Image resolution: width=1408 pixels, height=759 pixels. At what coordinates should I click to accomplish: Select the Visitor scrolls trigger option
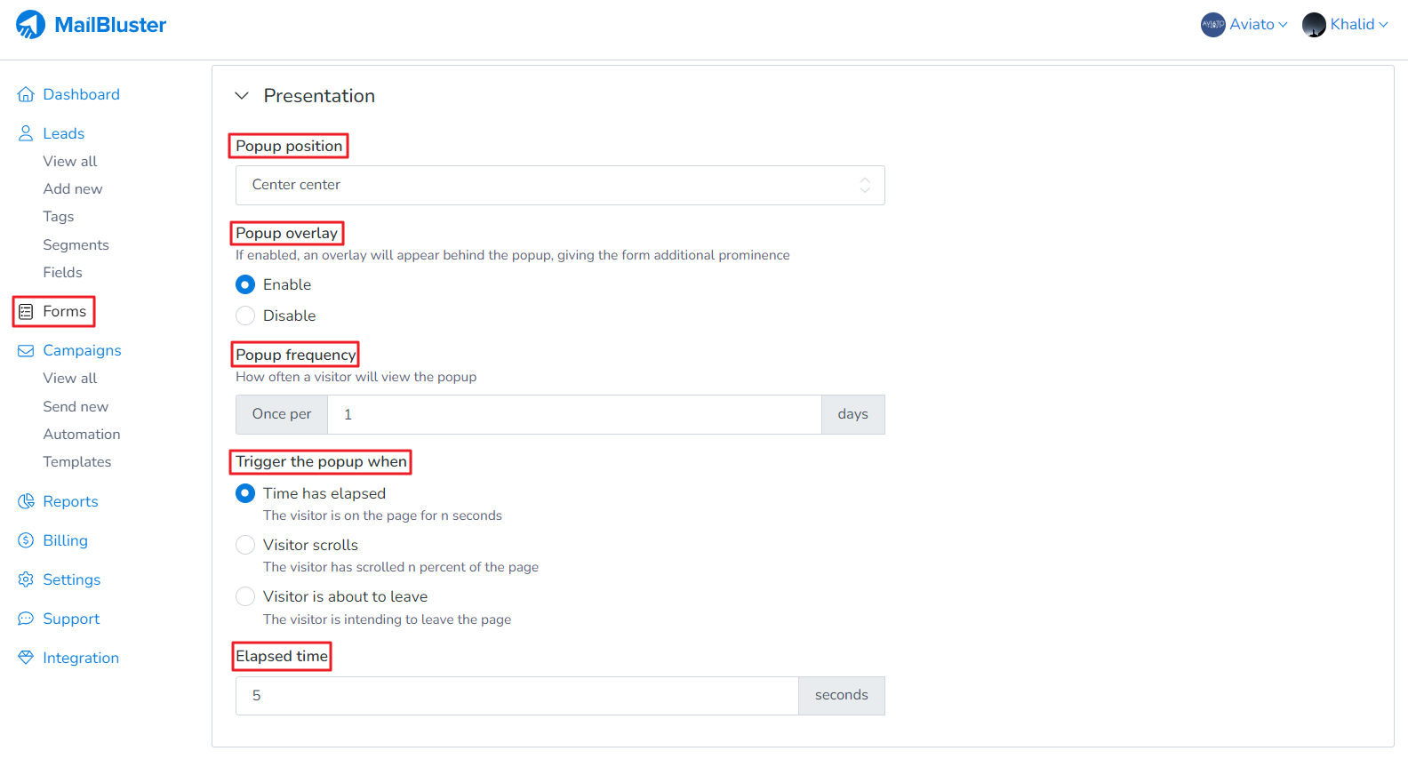click(245, 545)
